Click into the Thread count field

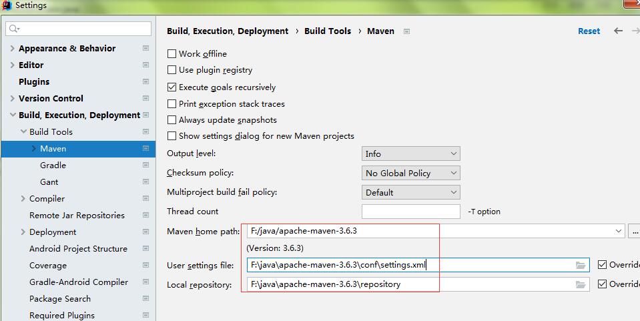click(x=410, y=212)
